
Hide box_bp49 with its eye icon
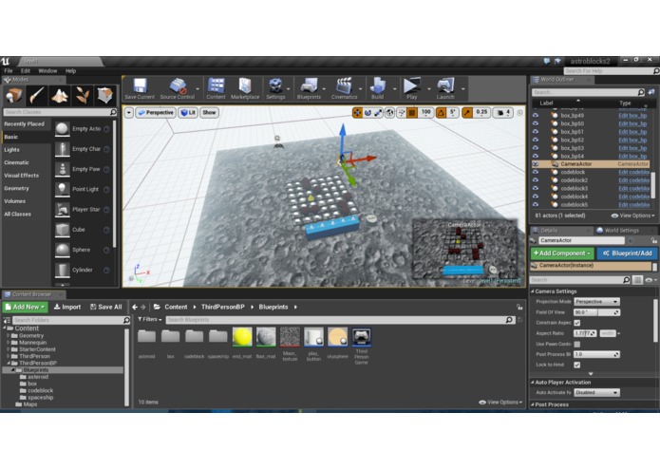point(536,115)
